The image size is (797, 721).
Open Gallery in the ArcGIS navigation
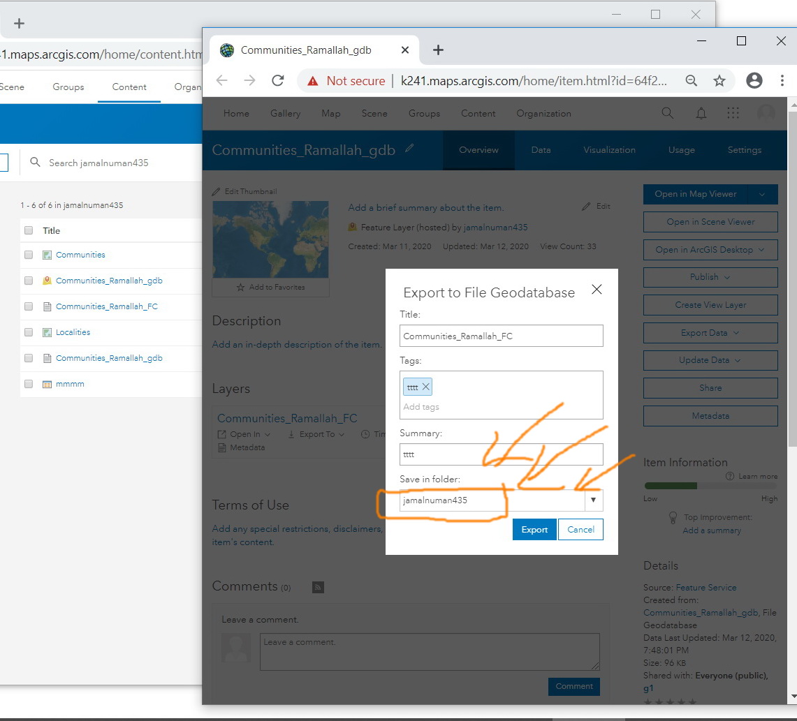coord(285,113)
